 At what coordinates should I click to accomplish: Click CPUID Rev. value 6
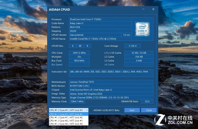click(73, 46)
